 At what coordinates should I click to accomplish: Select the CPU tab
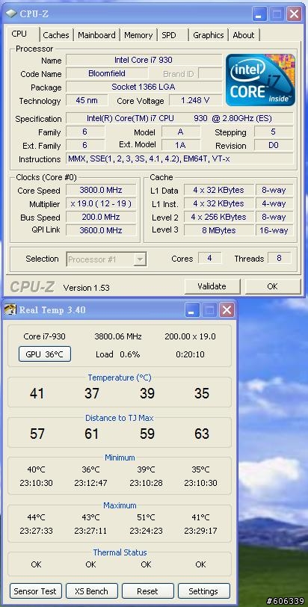[19, 34]
